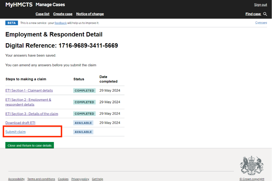The width and height of the screenshot is (272, 181).
Task: Select Notice of change in navigation
Action: [90, 14]
